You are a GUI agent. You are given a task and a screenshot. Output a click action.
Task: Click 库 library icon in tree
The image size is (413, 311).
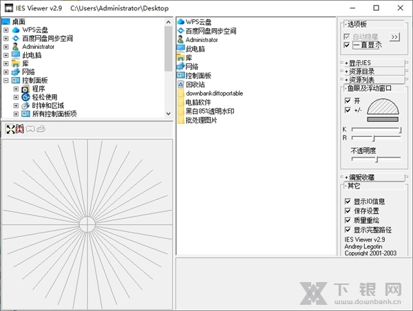16,63
